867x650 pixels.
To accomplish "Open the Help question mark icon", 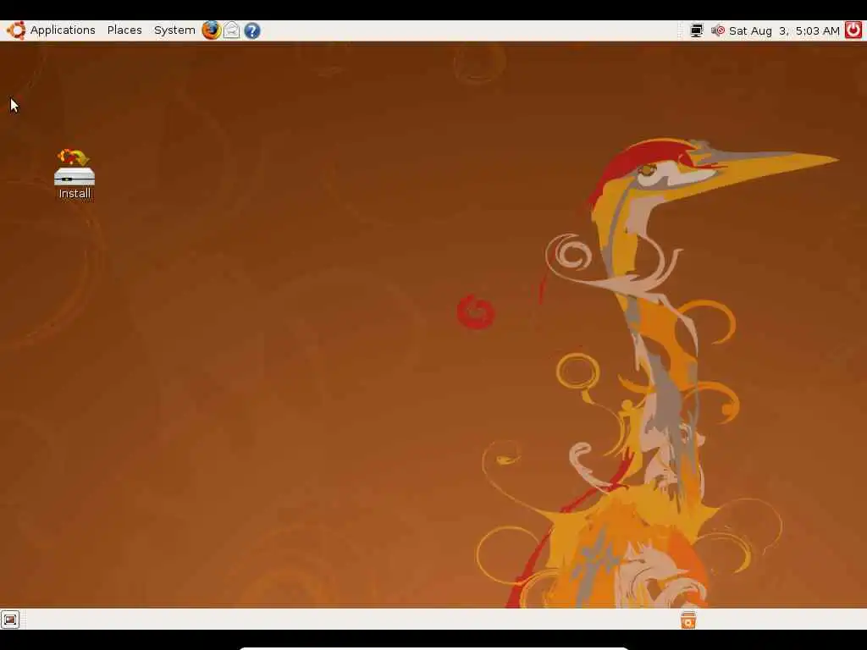I will tap(252, 31).
